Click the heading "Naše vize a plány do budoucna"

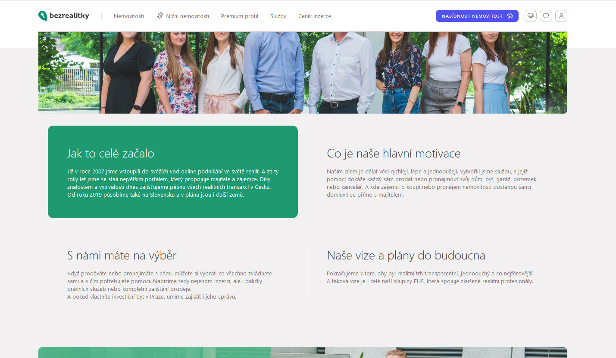[x=406, y=256]
